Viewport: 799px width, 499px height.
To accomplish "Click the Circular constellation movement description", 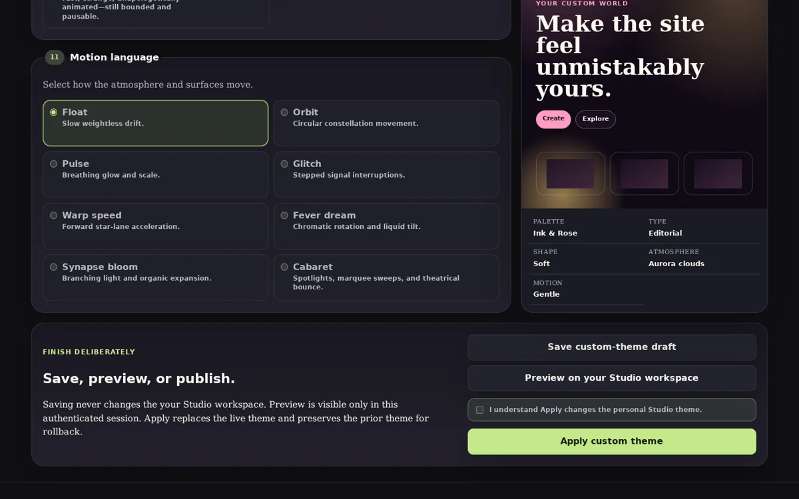I will 356,124.
